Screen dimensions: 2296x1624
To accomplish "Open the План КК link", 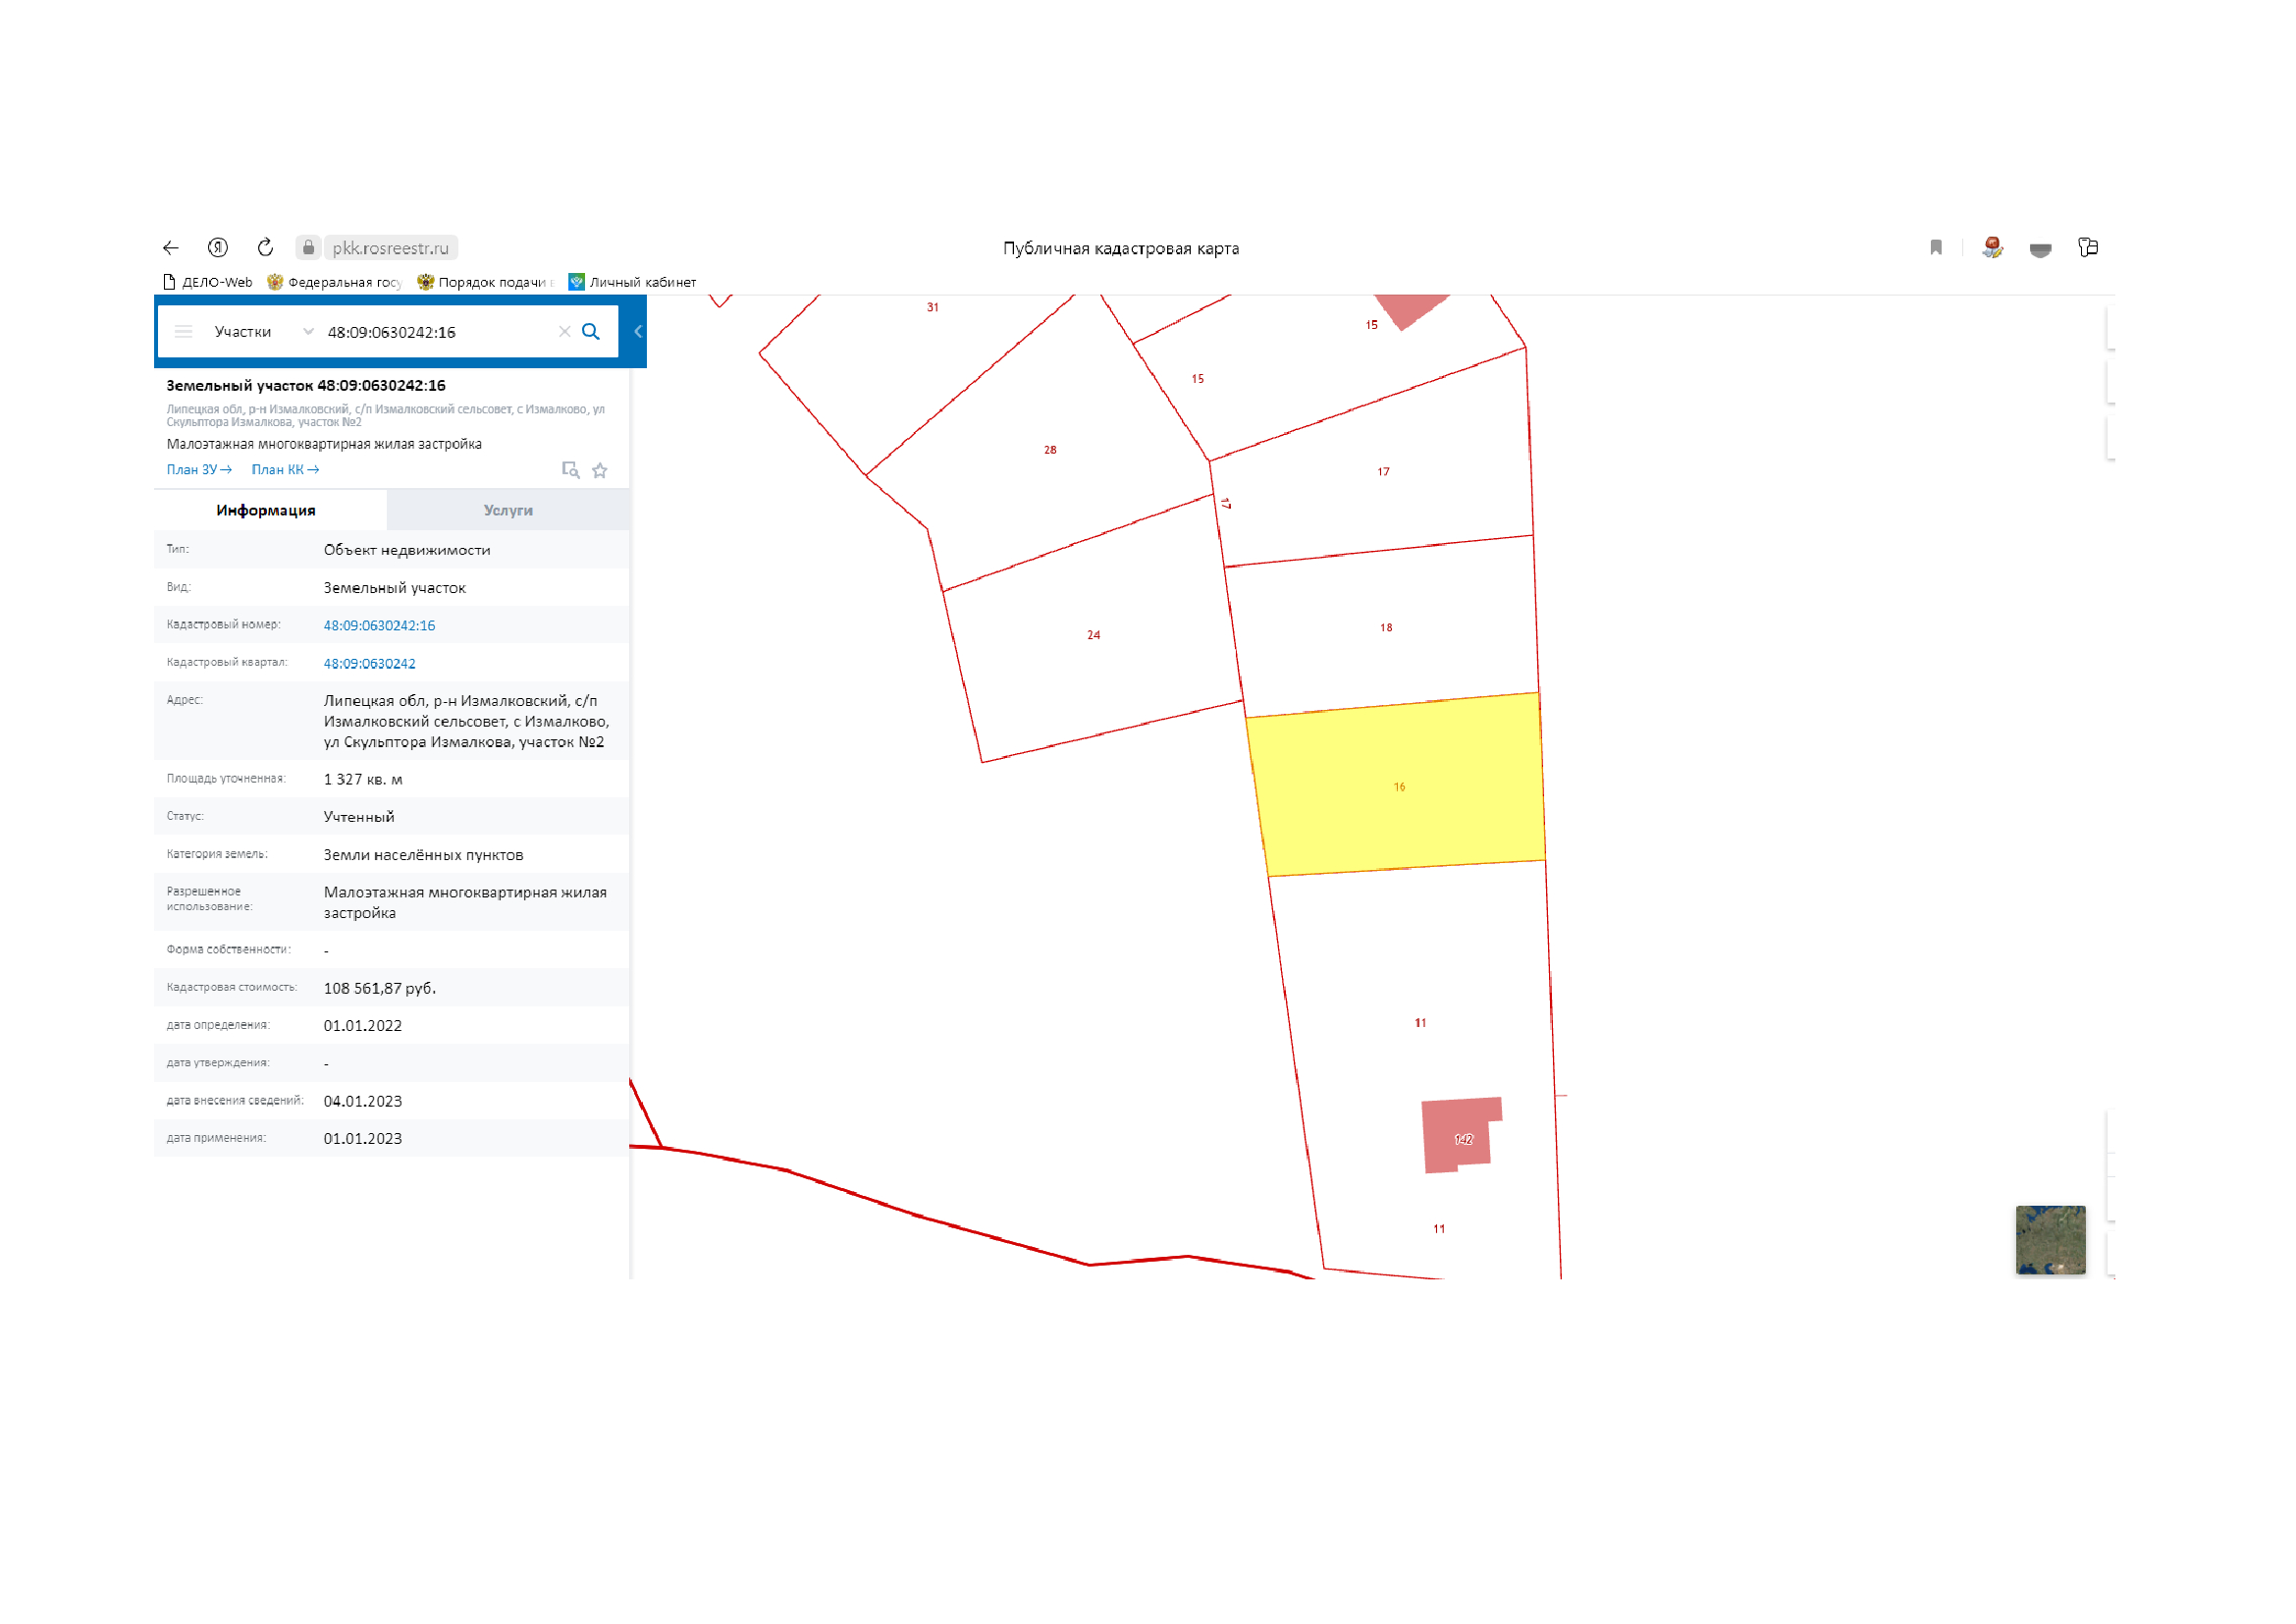I will pyautogui.click(x=285, y=470).
